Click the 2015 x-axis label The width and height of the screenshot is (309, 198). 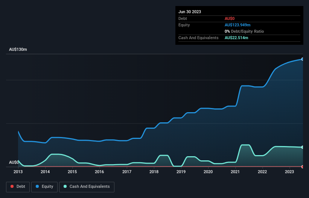point(72,172)
